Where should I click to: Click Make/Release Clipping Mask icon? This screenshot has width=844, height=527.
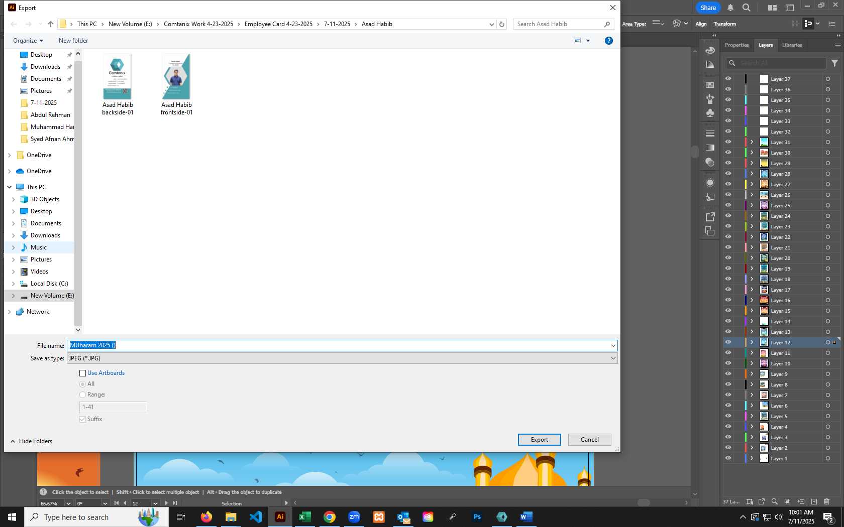click(x=787, y=501)
